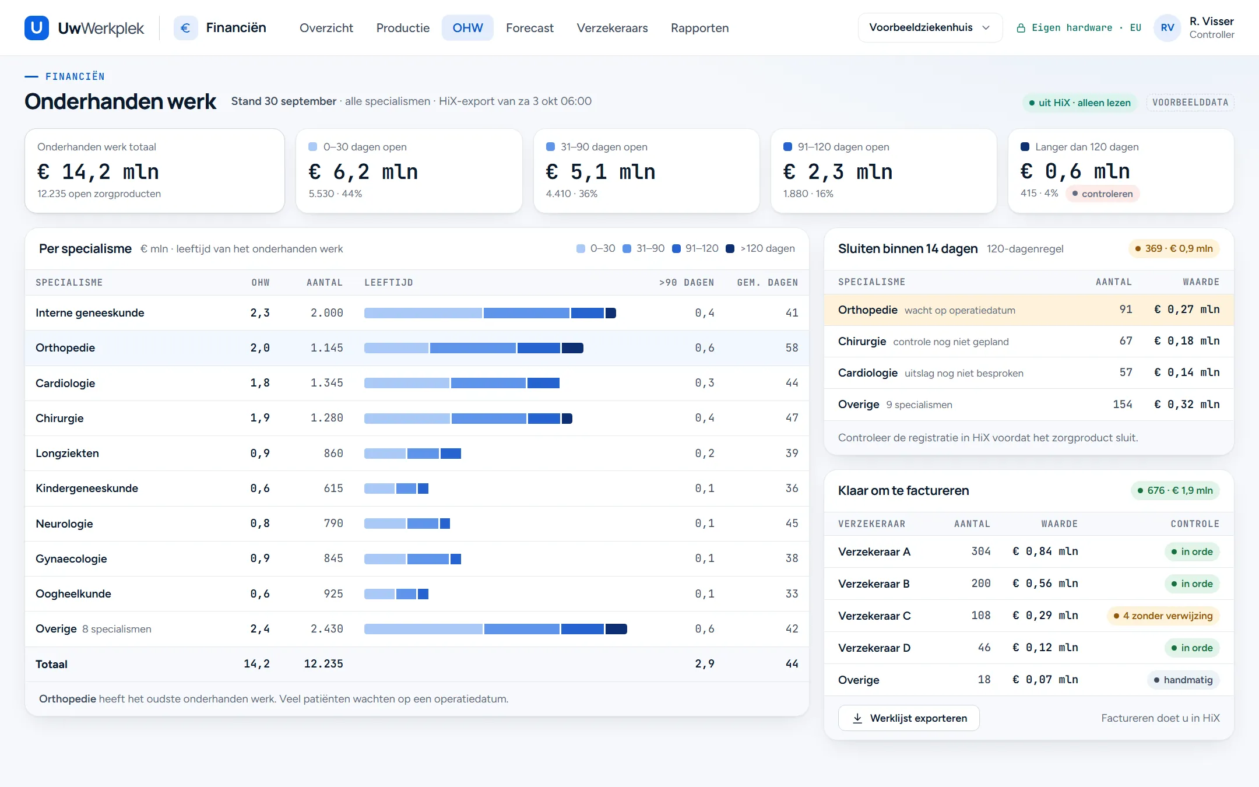The height and width of the screenshot is (787, 1259).
Task: Click the euro Financiën module icon
Action: [185, 28]
